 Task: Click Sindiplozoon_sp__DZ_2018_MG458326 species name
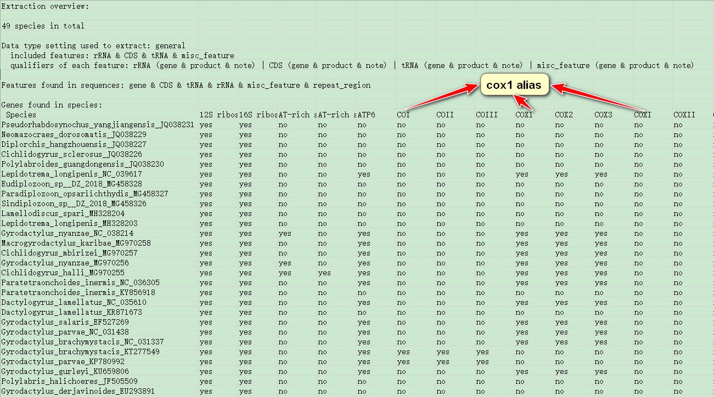(74, 204)
